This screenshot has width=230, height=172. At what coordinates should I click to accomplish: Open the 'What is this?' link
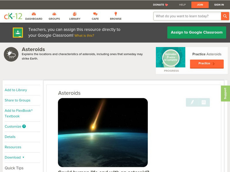[x=84, y=36]
